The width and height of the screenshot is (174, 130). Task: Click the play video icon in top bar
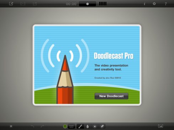point(23,4)
